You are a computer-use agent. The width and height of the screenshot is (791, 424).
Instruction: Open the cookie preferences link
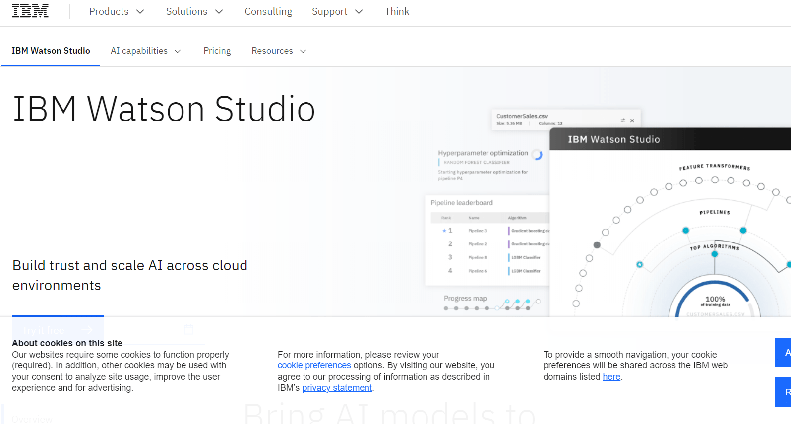[314, 365]
